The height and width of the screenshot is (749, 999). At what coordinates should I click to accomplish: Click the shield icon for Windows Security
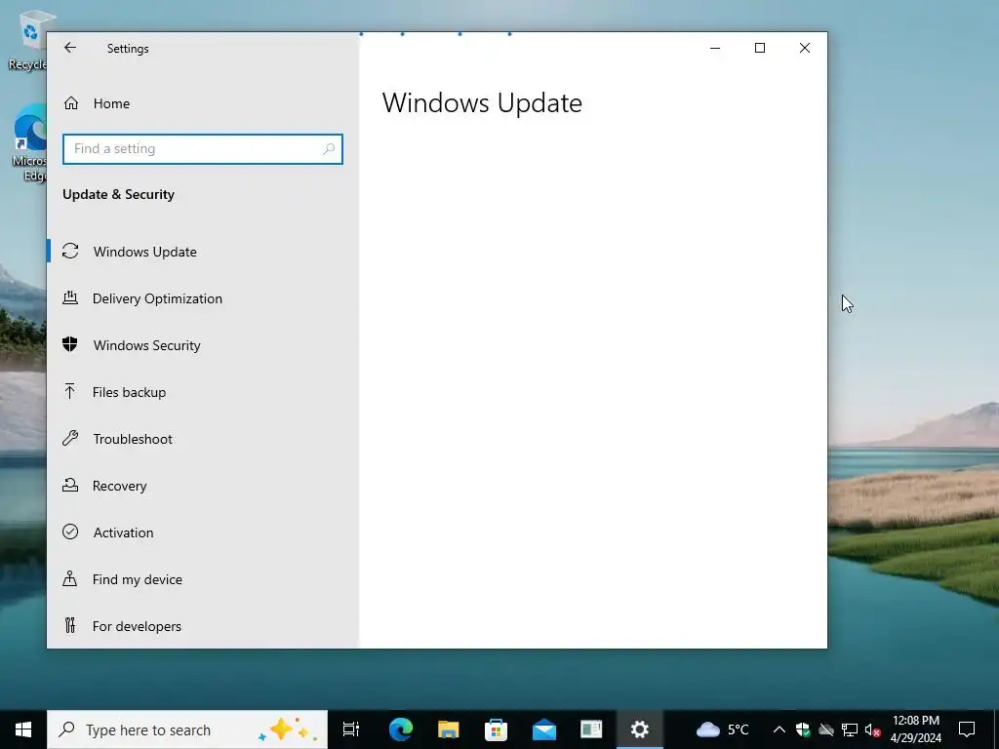click(x=70, y=344)
